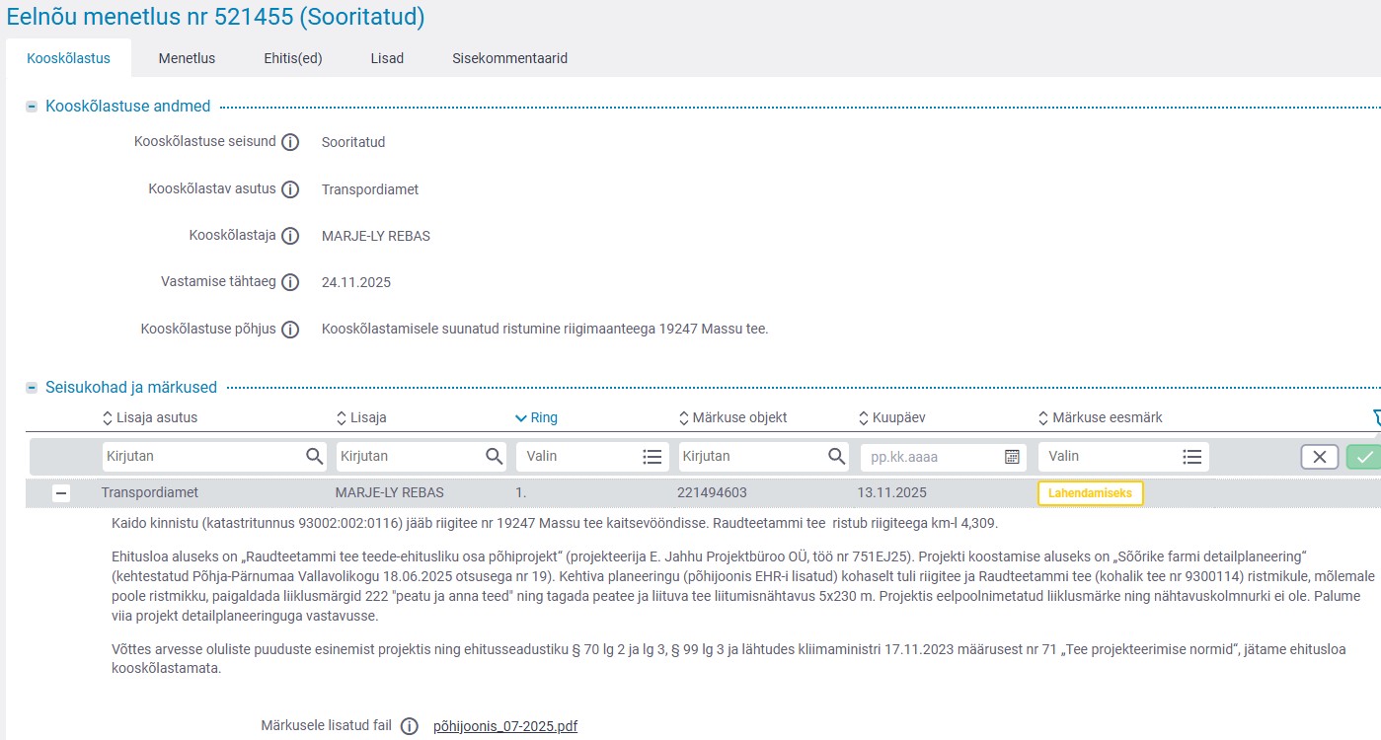Click info icon beside Vastamise tähtaeg
Viewport: 1381px width, 740px height.
click(x=290, y=282)
